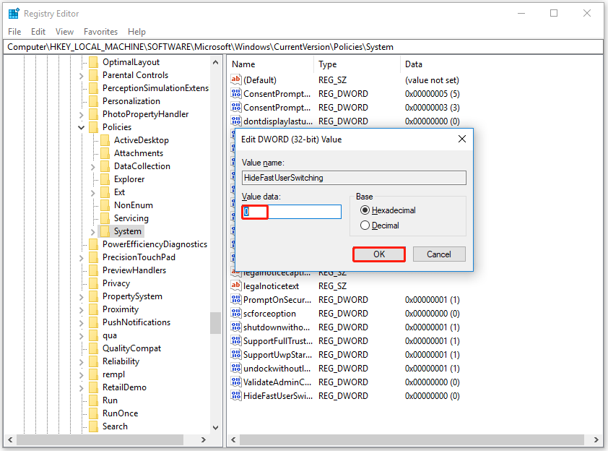Viewport: 608px width, 451px height.
Task: Click the Policies folder icon
Action: pyautogui.click(x=93, y=127)
